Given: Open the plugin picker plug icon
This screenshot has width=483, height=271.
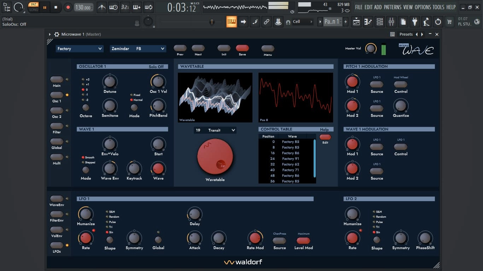Looking at the screenshot, I should 415,22.
